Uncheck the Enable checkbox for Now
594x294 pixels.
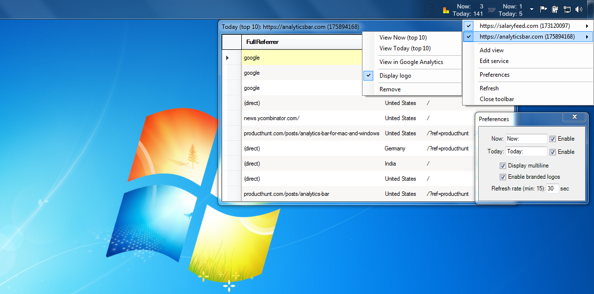pos(552,139)
